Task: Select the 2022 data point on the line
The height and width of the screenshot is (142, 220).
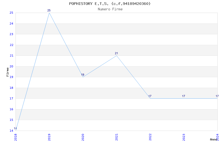Action: [x=150, y=98]
